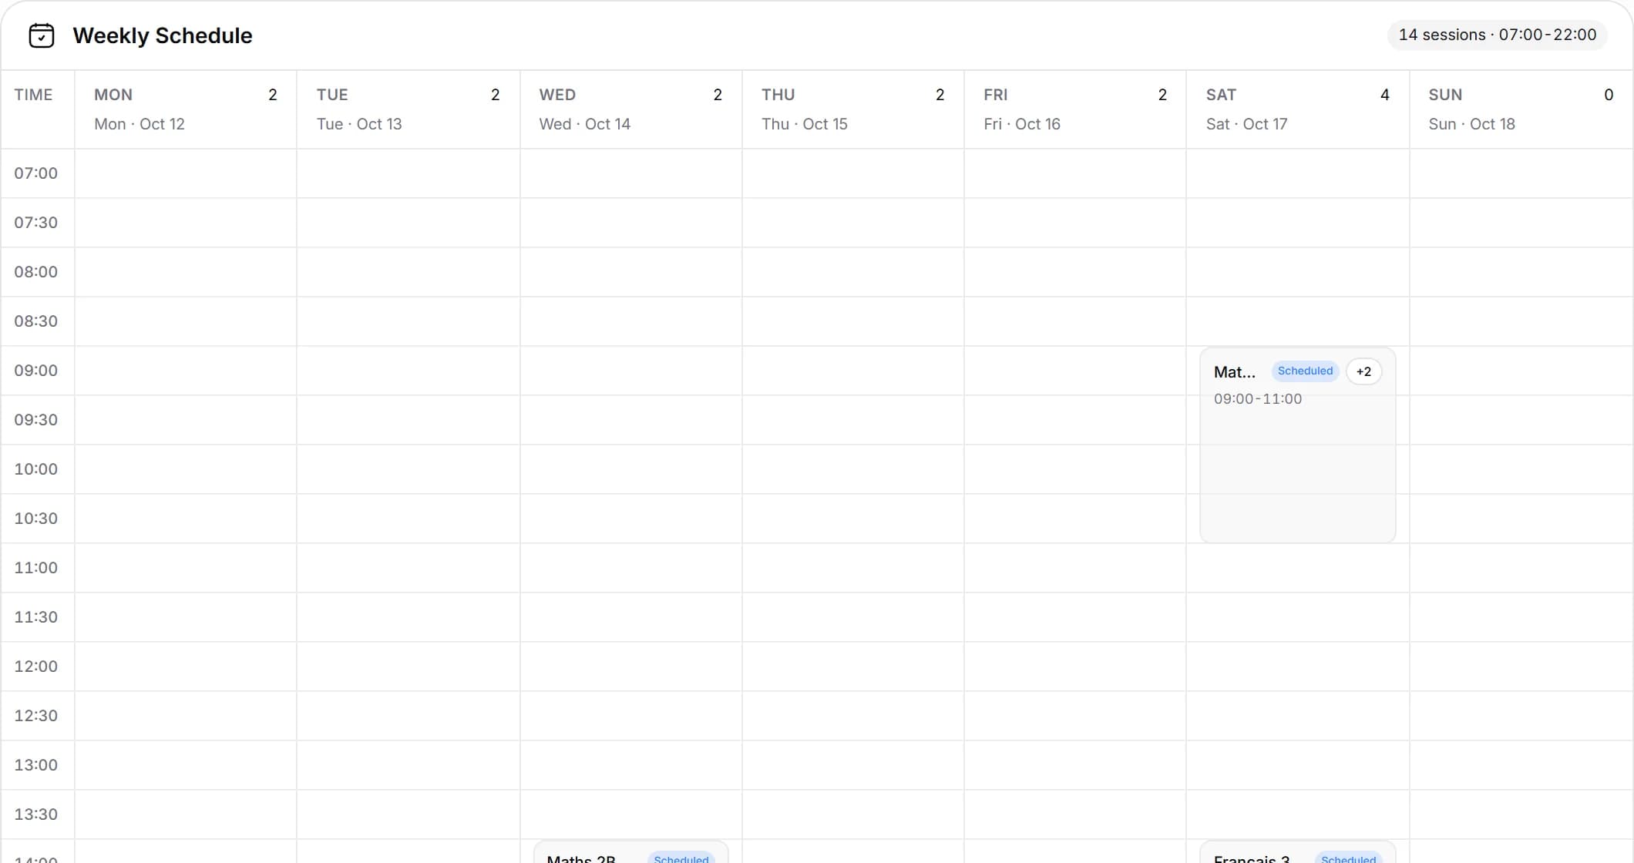Screen dimensions: 1634x863
Task: Click the 07:00 time row label
Action: click(x=35, y=173)
